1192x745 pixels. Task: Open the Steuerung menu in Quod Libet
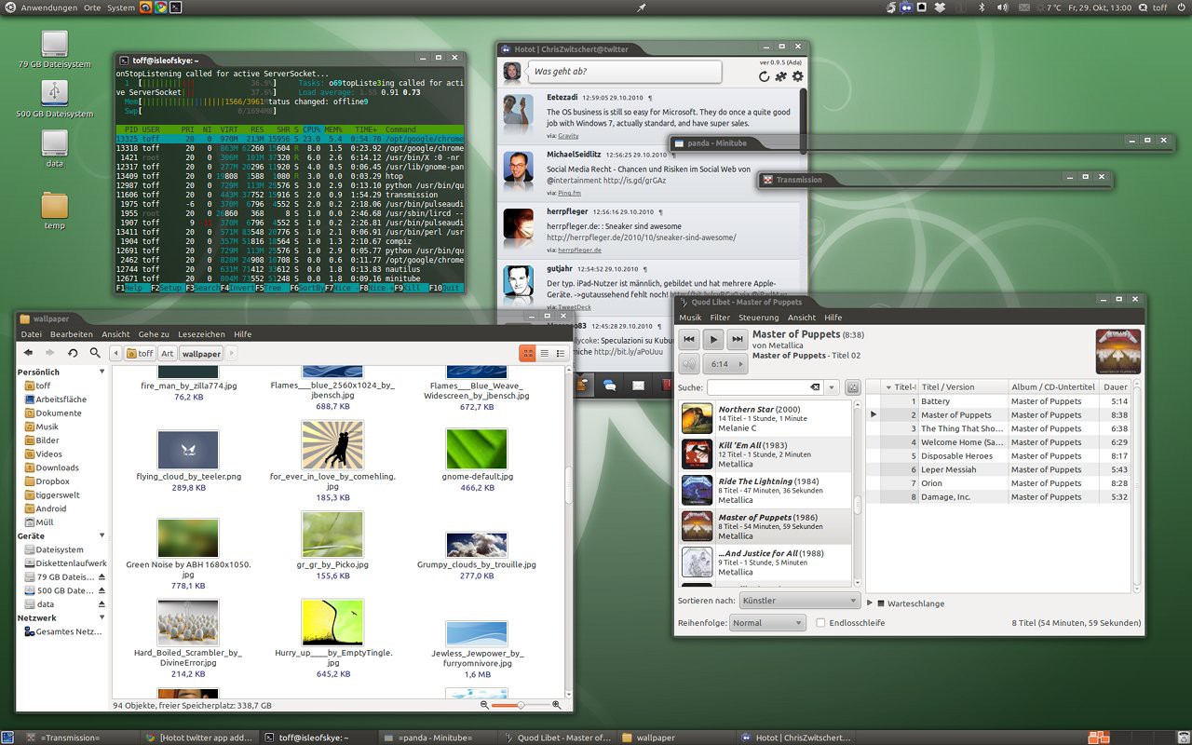[x=758, y=318]
